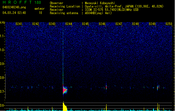
Task: Click the time marker 0246
Action: point(102,24)
